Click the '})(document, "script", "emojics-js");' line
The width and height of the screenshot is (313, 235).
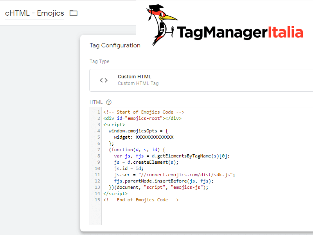tap(158, 187)
